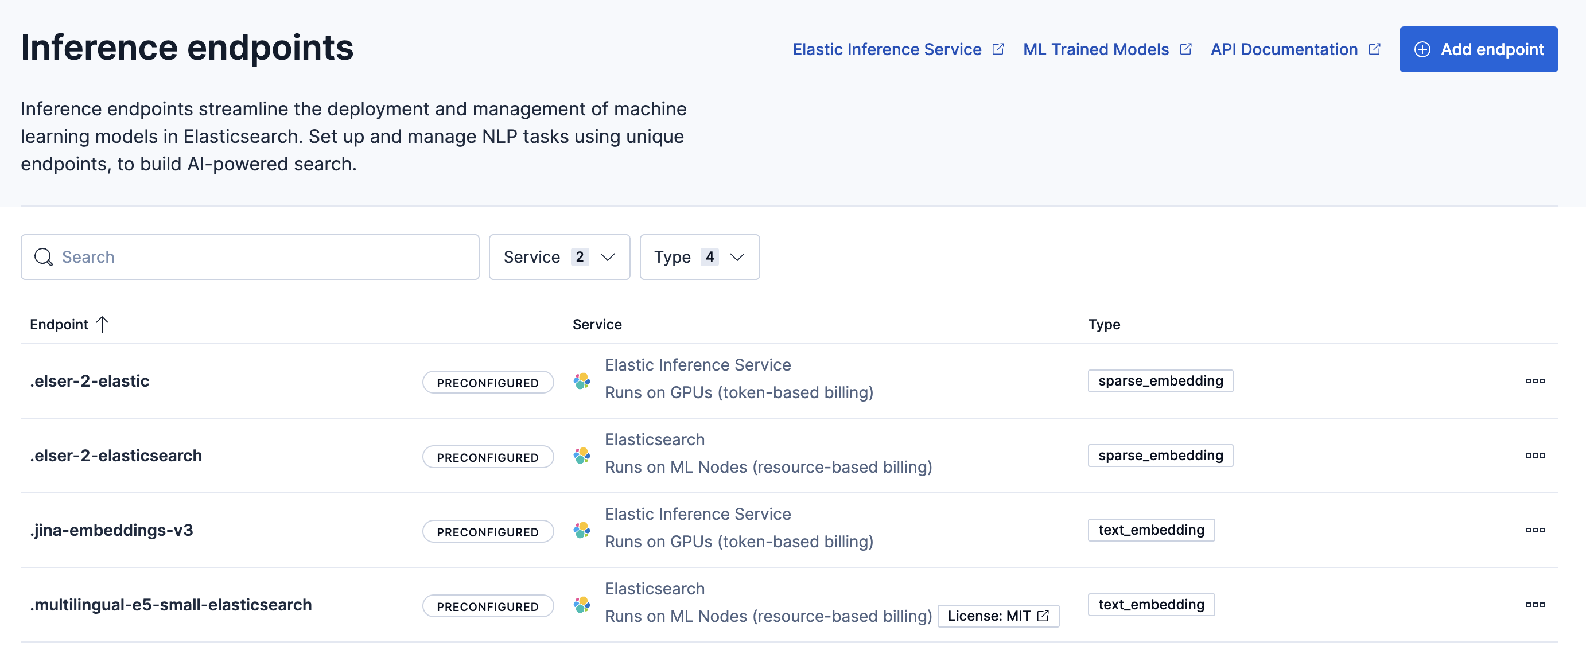Screen dimensions: 1586x646
Task: Click the Service filter chevron arrow
Action: 607,257
